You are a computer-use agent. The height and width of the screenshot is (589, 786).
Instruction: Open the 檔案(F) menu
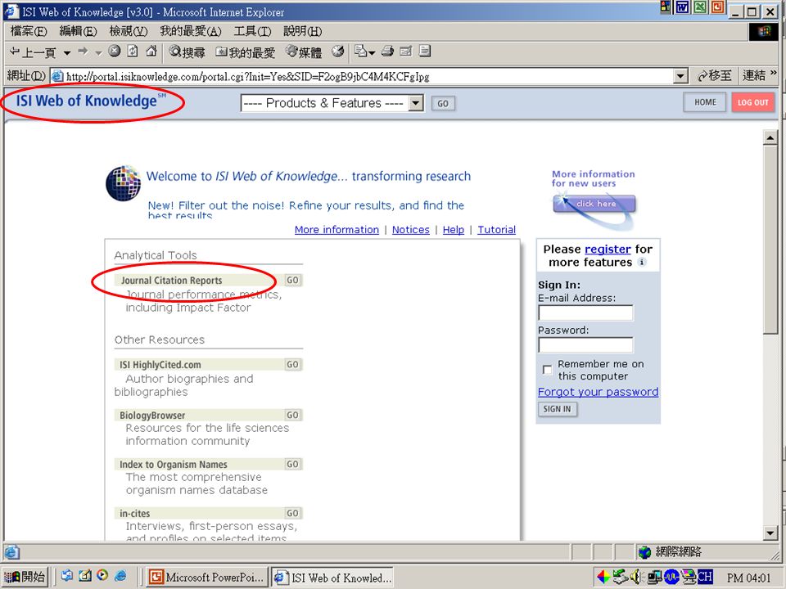pos(29,31)
